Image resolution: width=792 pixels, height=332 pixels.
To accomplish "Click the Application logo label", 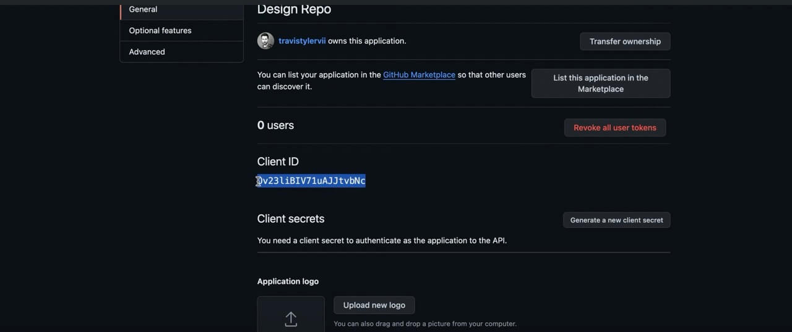I will (288, 281).
